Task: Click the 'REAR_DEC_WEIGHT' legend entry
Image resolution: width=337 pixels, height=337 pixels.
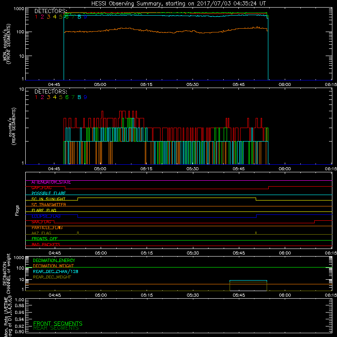Action: point(52,277)
